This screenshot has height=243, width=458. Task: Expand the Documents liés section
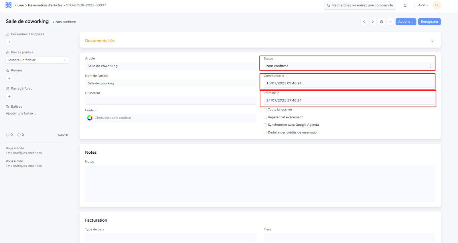point(432,41)
